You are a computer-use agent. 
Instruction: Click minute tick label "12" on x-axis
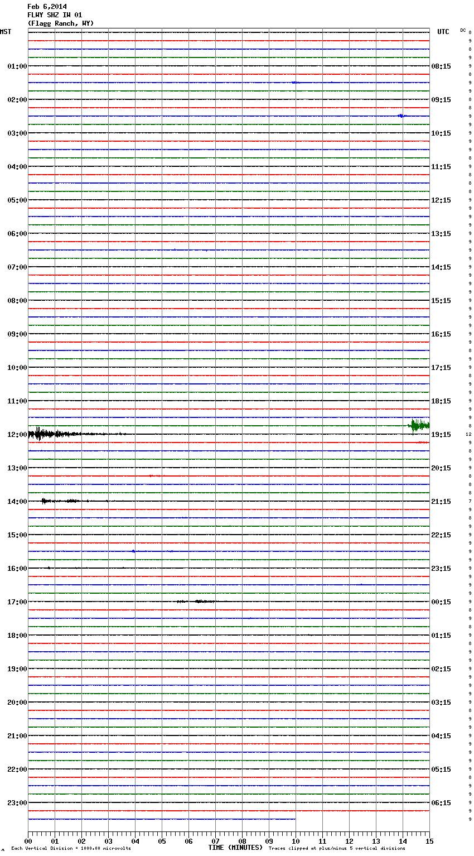(x=349, y=841)
